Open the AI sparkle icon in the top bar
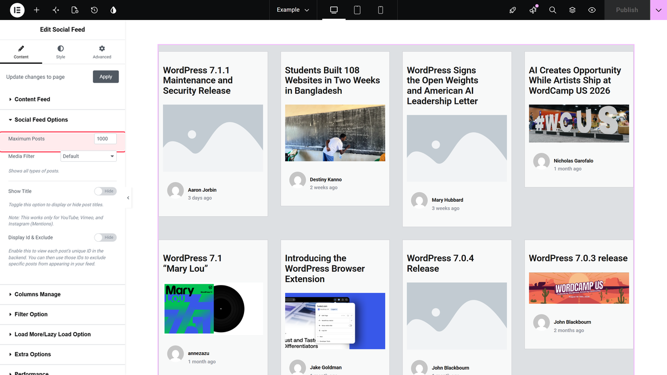Image resolution: width=667 pixels, height=375 pixels. coord(56,10)
